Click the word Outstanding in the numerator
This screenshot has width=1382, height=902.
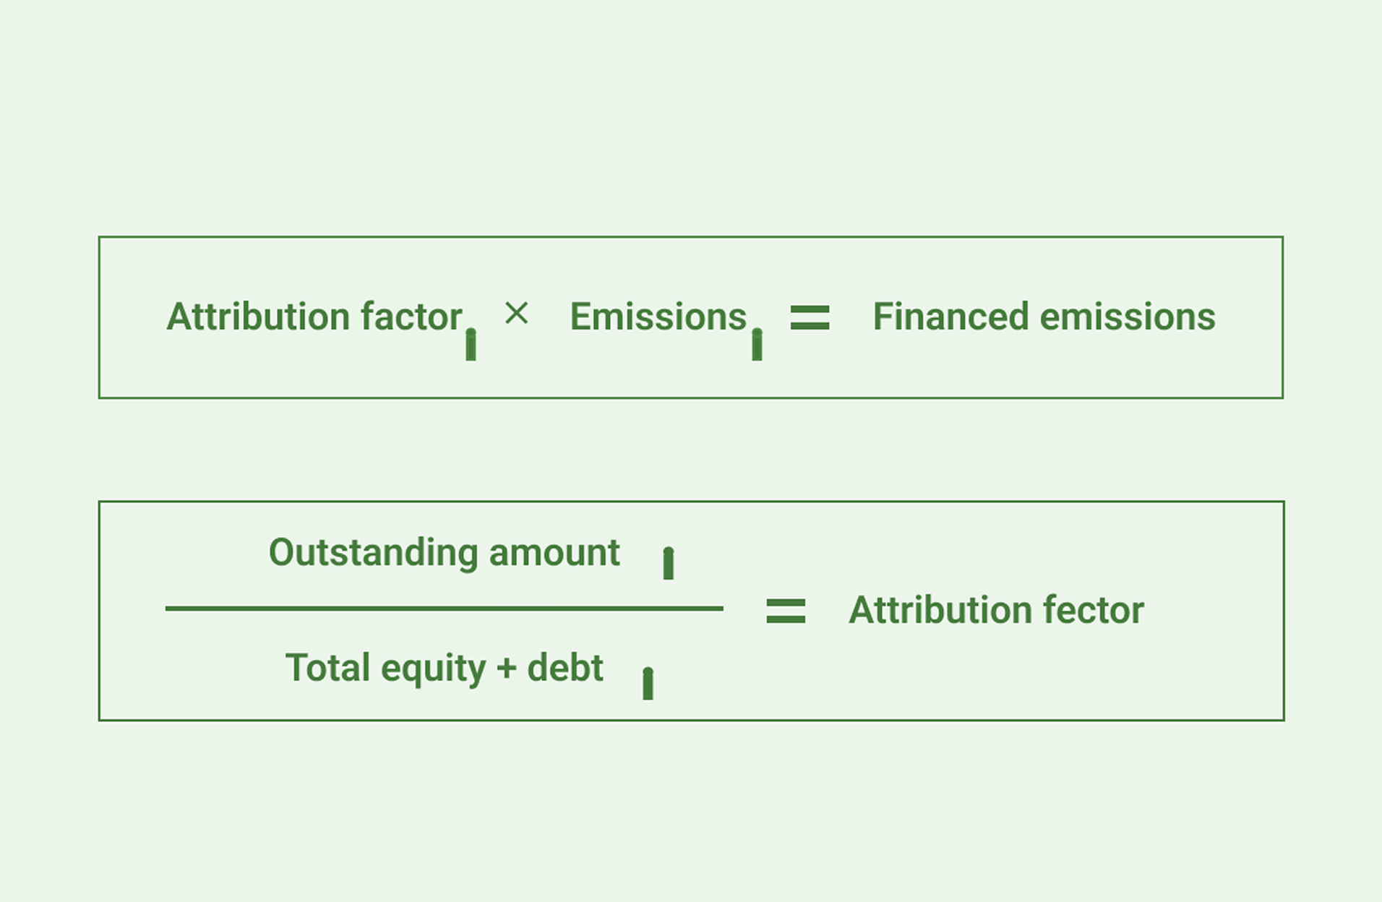tap(373, 554)
